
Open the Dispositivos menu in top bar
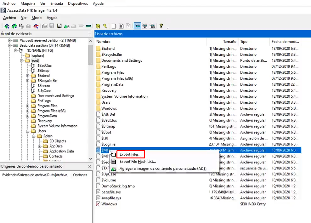[78, 3]
